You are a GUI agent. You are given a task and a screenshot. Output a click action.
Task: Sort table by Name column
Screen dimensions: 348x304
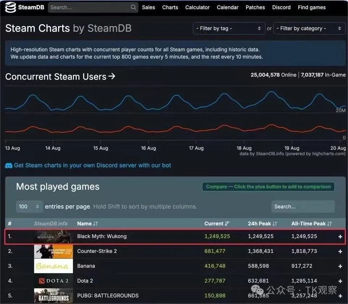pyautogui.click(x=87, y=224)
